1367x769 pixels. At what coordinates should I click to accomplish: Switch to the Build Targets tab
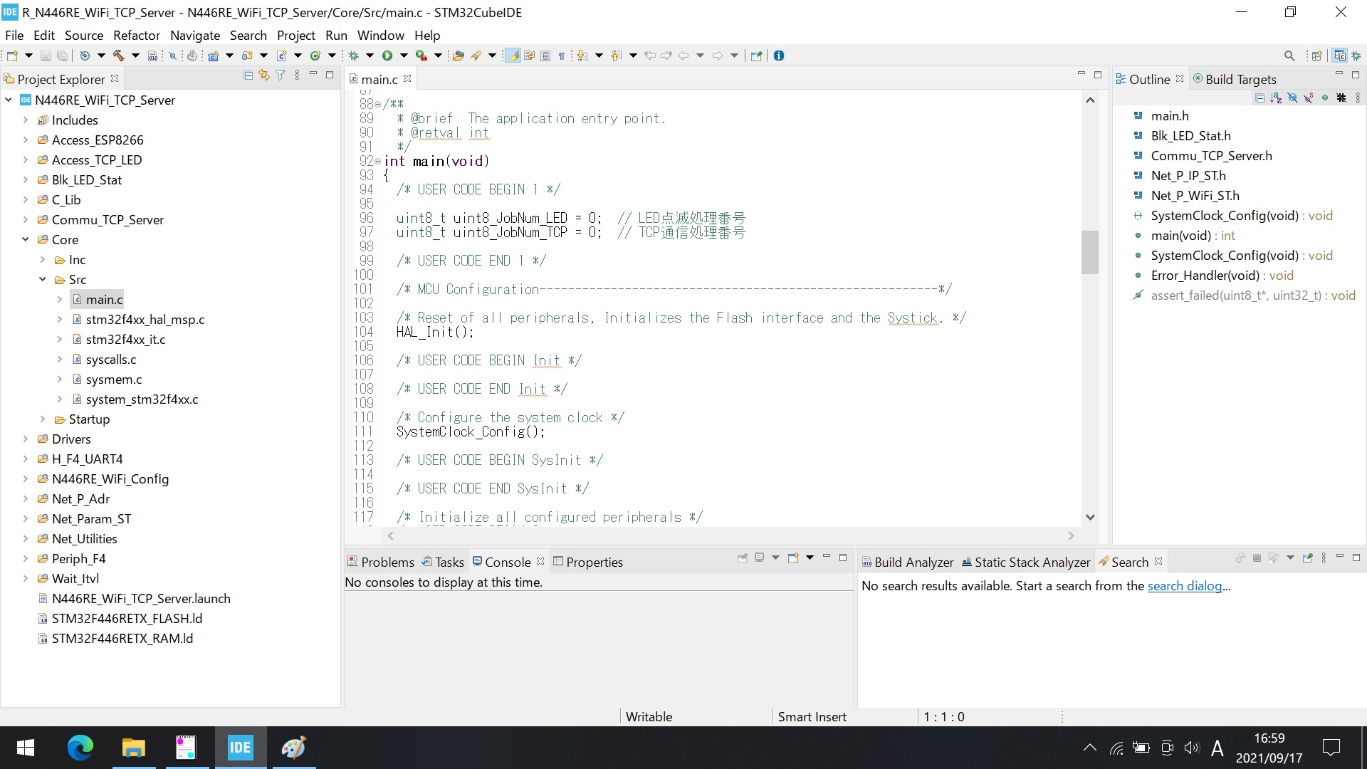point(1235,80)
